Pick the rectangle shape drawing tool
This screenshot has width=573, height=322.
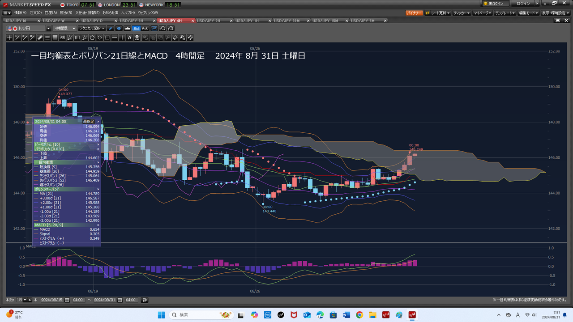tap(107, 38)
